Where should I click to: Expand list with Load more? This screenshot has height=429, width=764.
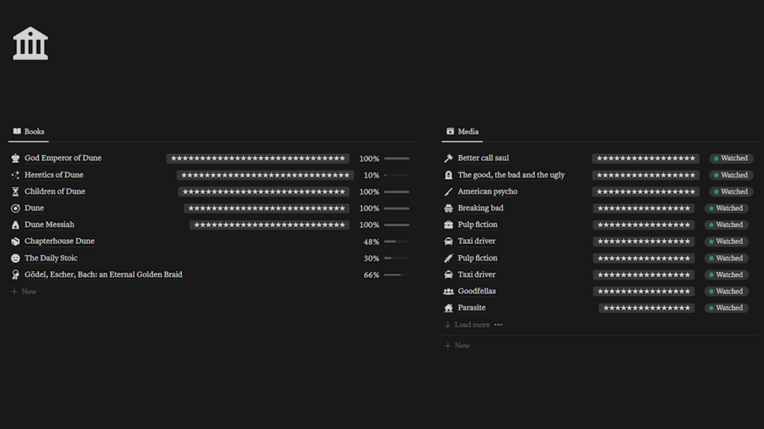pyautogui.click(x=471, y=325)
